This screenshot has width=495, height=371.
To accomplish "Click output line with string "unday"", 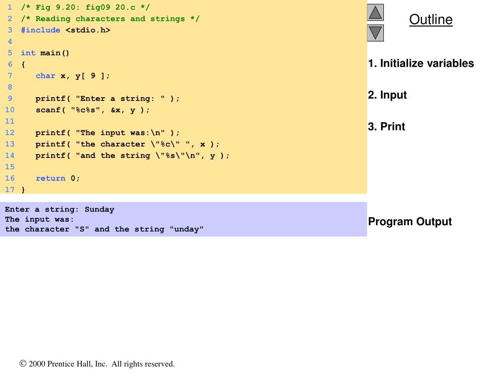I will [x=104, y=229].
